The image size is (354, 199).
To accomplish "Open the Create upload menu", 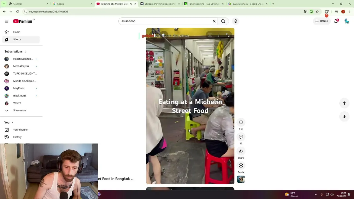I will pyautogui.click(x=321, y=21).
